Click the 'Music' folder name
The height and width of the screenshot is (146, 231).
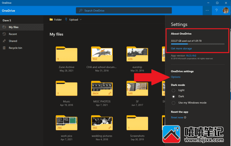pos(66,102)
